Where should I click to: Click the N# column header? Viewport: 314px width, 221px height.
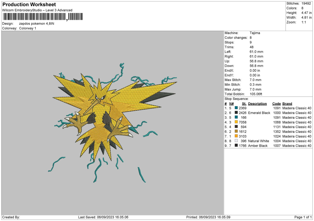tap(231, 103)
